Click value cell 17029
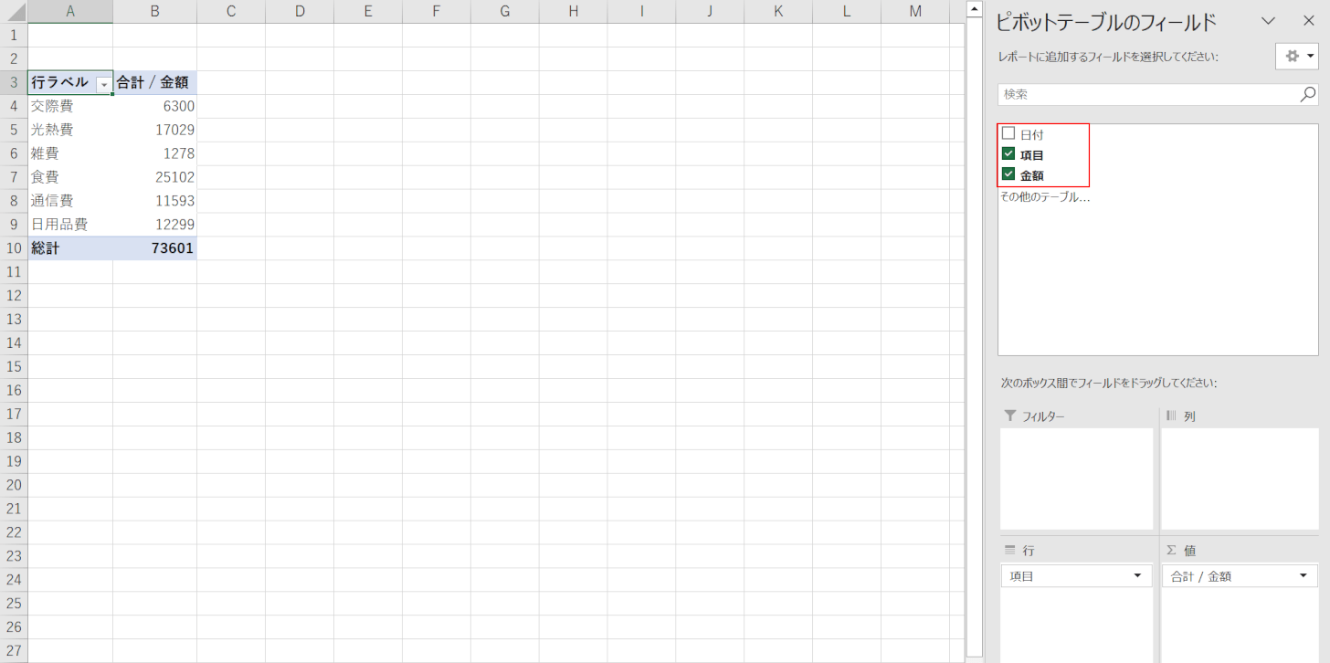The height and width of the screenshot is (663, 1330). [x=155, y=130]
